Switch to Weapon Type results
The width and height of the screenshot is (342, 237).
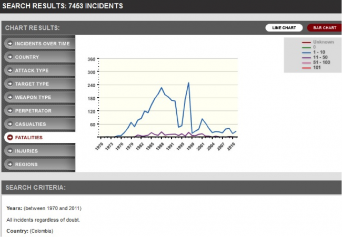coord(39,97)
